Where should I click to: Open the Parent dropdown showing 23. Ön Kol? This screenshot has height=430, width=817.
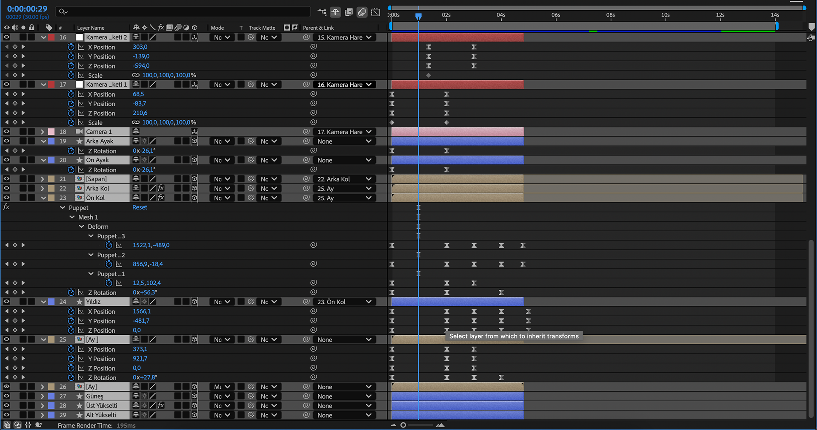344,302
